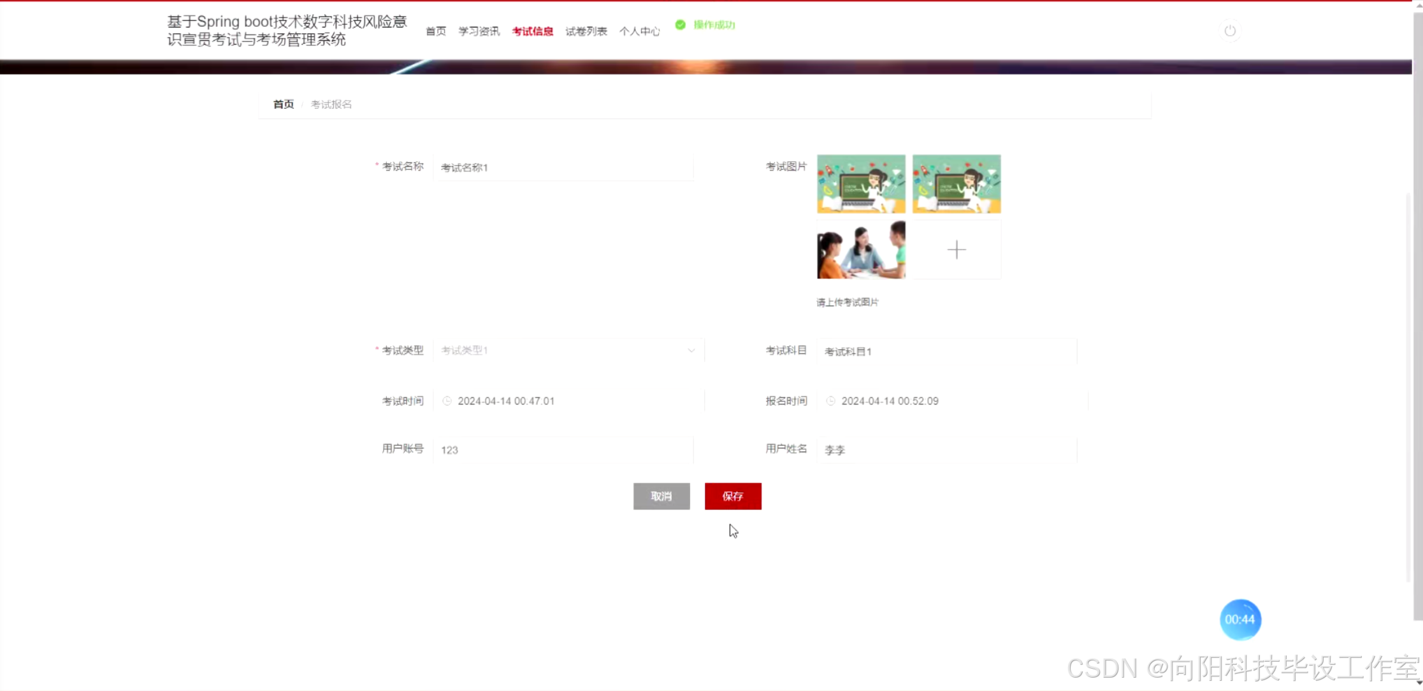Viewport: 1423px width, 691px height.
Task: Open the 首页 navigation menu item
Action: coord(435,31)
